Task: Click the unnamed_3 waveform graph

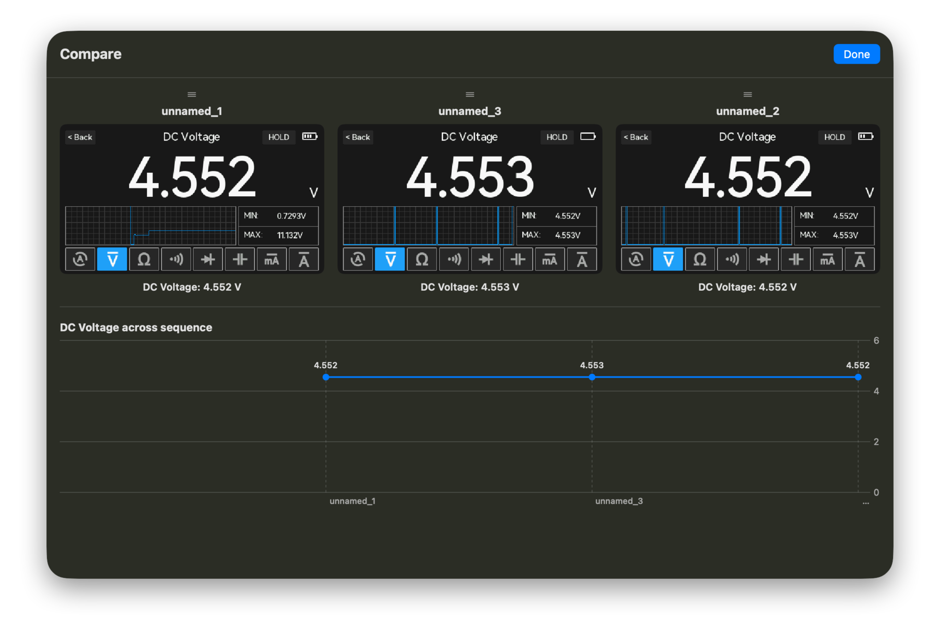Action: click(x=428, y=225)
